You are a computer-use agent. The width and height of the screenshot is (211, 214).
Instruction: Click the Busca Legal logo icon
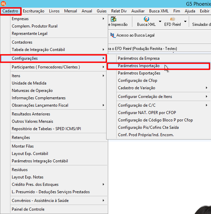(113, 35)
